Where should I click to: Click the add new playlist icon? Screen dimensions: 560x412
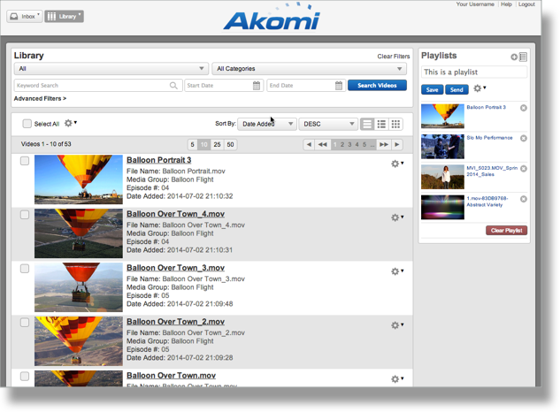(x=514, y=57)
